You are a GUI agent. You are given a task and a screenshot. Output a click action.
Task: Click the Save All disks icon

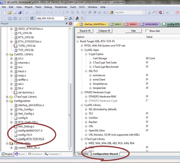20,12
